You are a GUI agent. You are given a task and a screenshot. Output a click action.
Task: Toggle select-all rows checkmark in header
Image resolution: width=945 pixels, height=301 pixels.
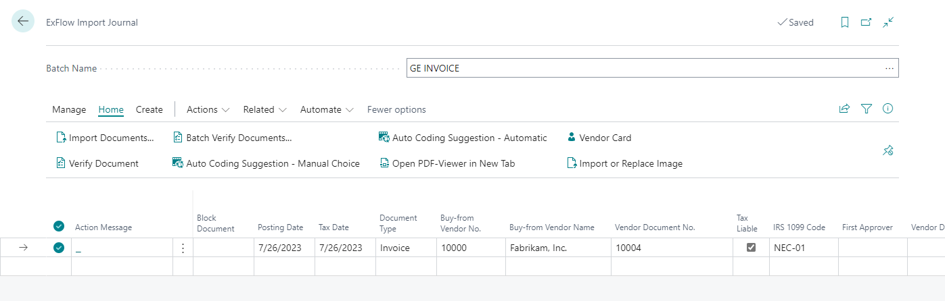pyautogui.click(x=59, y=226)
